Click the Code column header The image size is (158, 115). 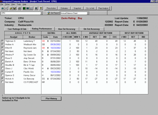point(45,37)
